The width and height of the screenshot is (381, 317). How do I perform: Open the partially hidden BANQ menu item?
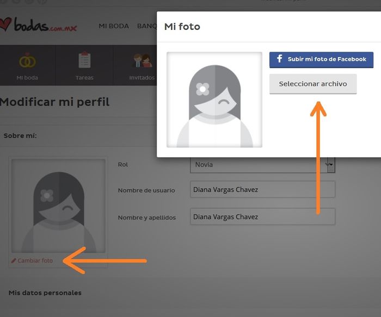point(146,26)
